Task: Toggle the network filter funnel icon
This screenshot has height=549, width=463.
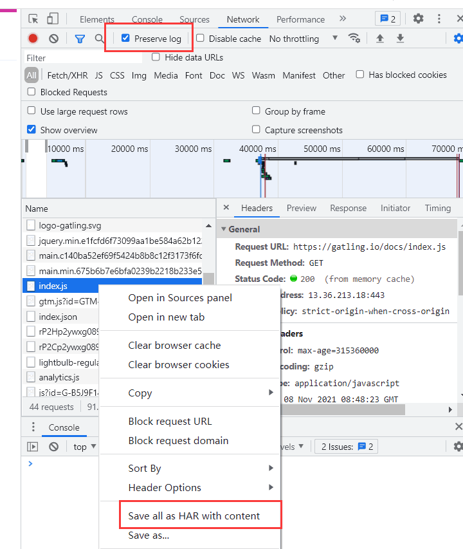Action: [80, 39]
